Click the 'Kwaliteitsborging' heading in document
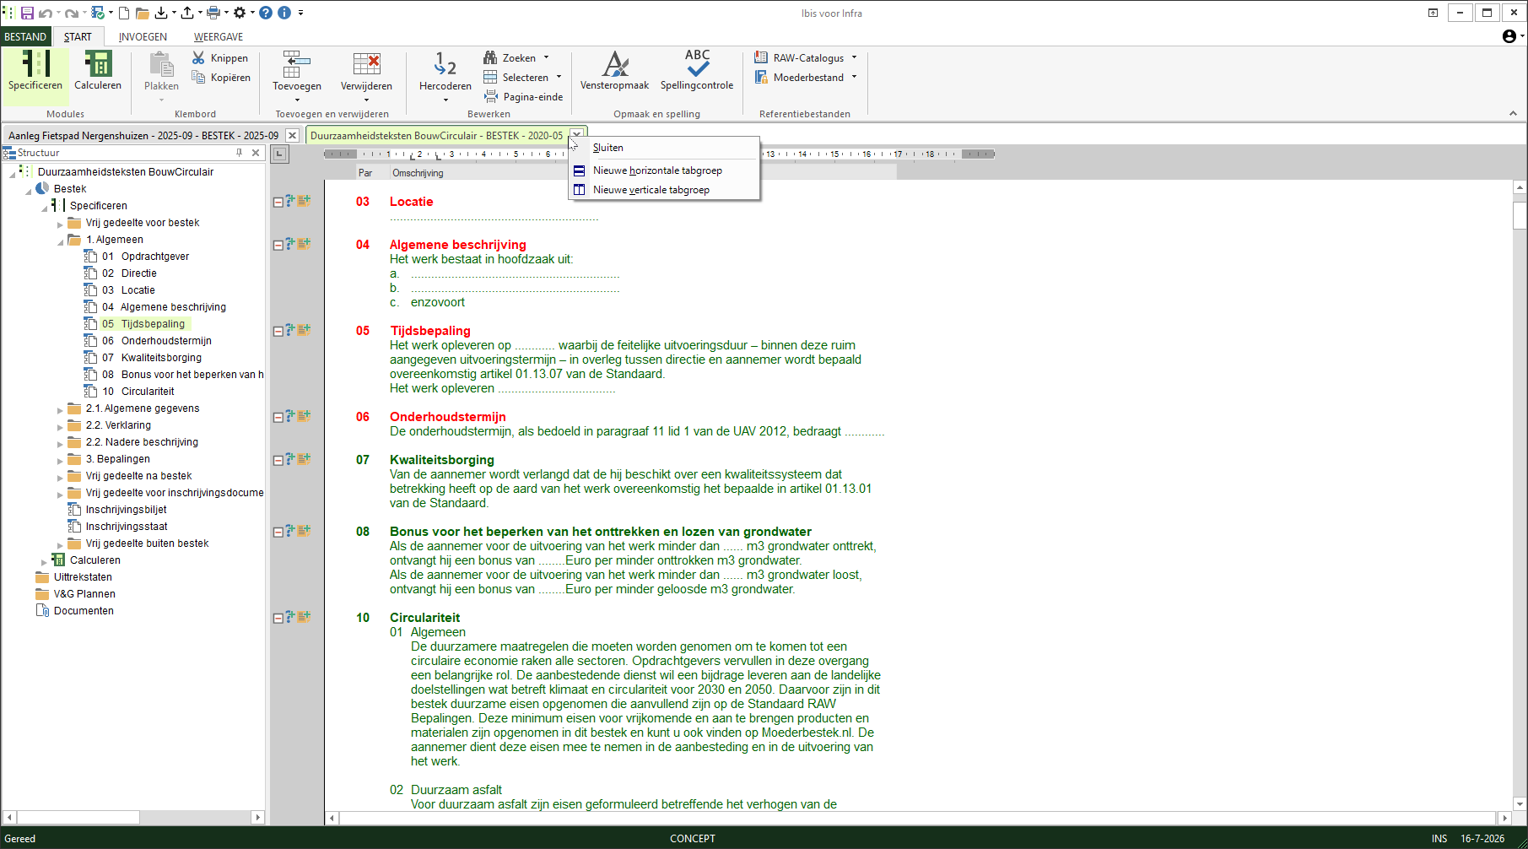The width and height of the screenshot is (1528, 849). coord(442,460)
